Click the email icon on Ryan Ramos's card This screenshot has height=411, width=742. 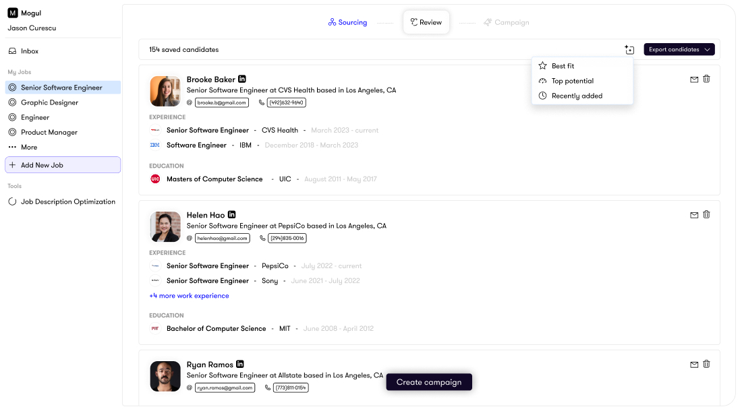tap(693, 364)
